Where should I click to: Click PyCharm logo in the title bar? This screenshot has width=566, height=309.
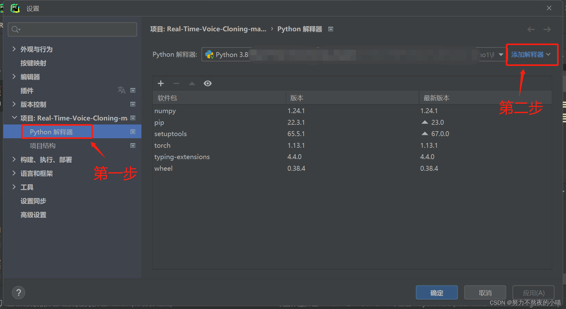(x=15, y=8)
